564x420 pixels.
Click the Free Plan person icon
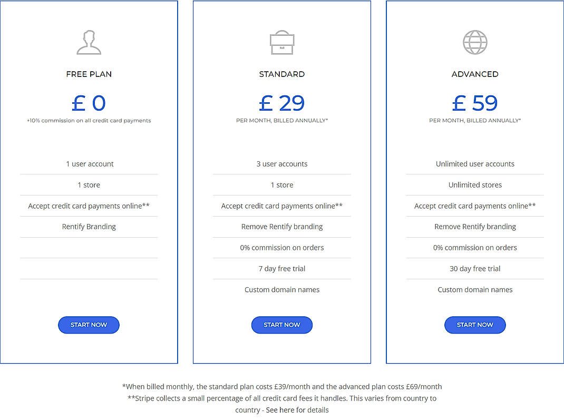click(x=89, y=43)
